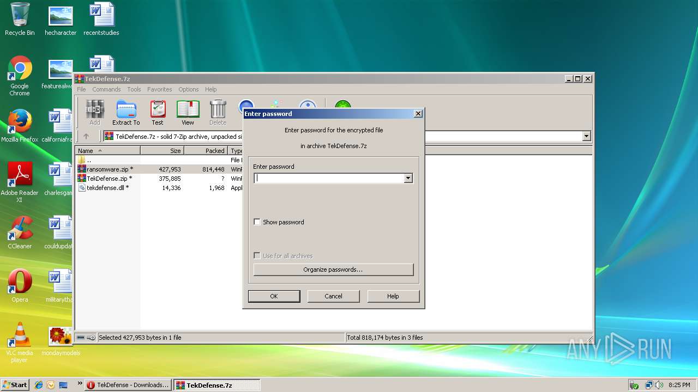Screen dimensions: 698x392
Task: Click the 14,336 size value
Action: 171,188
